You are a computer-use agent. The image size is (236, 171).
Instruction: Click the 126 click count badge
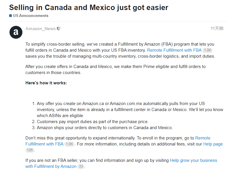[30, 150]
